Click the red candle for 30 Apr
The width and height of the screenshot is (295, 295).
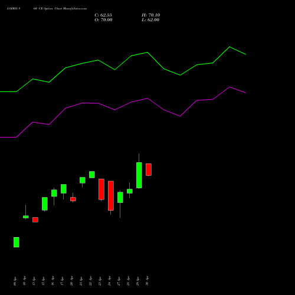(149, 169)
